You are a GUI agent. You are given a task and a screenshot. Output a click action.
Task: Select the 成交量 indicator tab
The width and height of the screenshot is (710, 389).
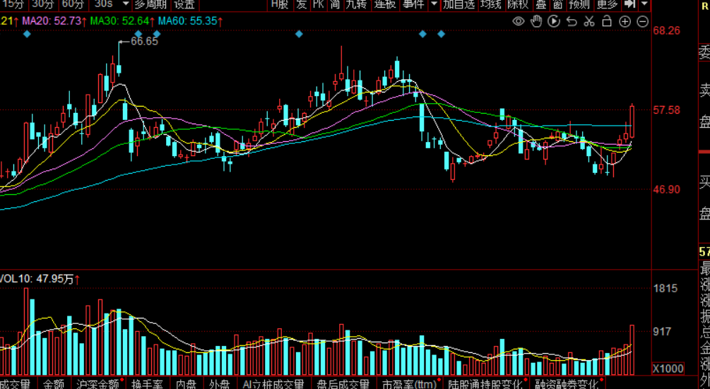(15, 384)
